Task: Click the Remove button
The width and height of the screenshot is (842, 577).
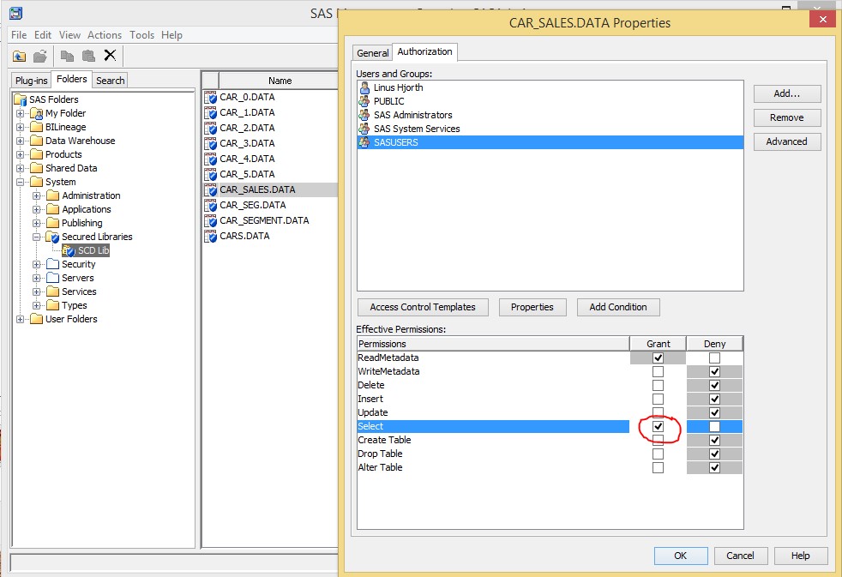Action: coord(786,117)
